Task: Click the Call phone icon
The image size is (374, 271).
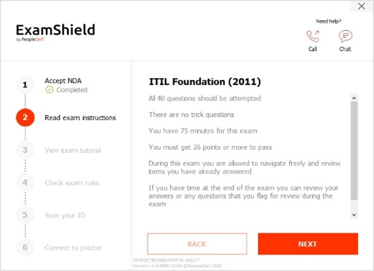Action: point(313,36)
